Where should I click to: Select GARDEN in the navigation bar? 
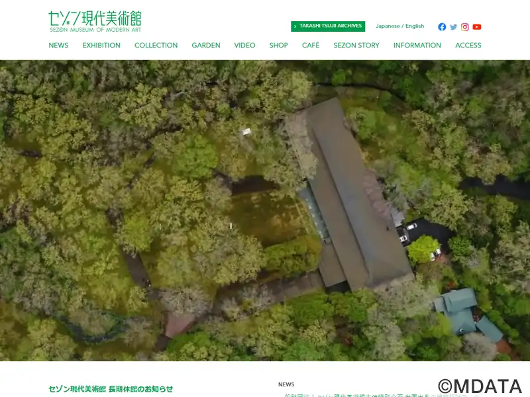pyautogui.click(x=206, y=45)
